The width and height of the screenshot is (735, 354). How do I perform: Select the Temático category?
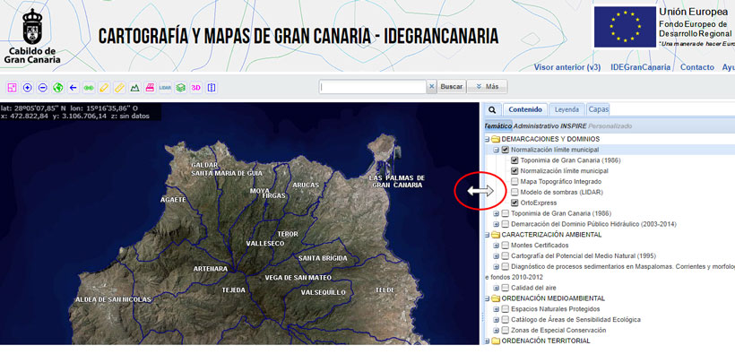[x=497, y=126]
